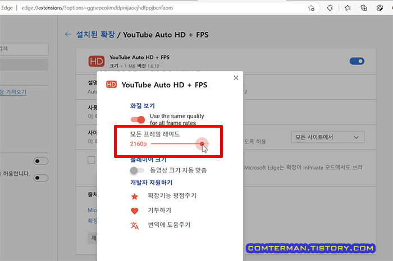Viewport: 393px width, 261px height.
Task: Enable 동영상 크기 자동 맞춤 toggle
Action: pos(137,170)
